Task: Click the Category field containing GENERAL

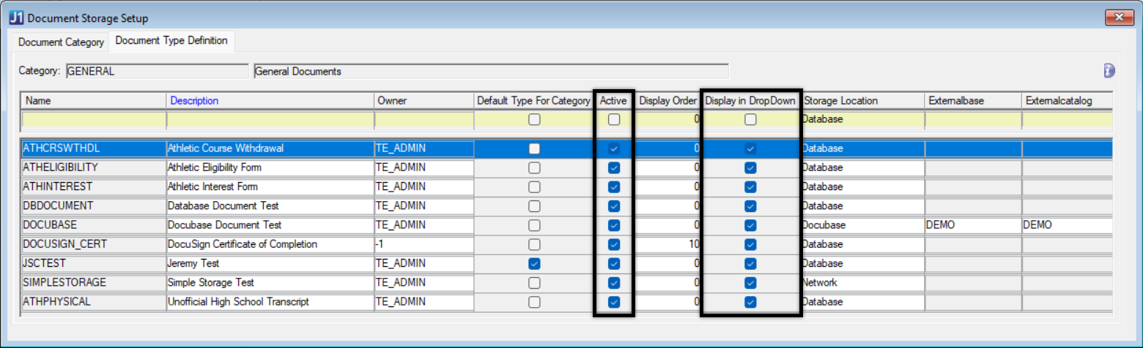Action: tap(156, 72)
